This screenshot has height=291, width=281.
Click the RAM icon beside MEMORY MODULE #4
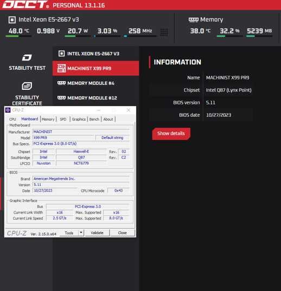[61, 83]
